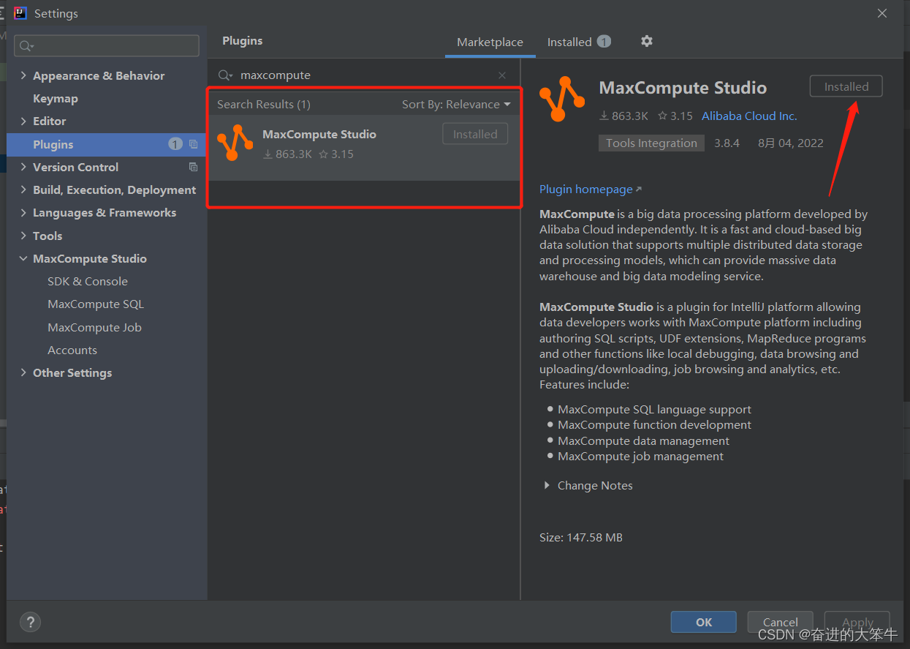
Task: Open the Plugin homepage link
Action: coord(590,189)
